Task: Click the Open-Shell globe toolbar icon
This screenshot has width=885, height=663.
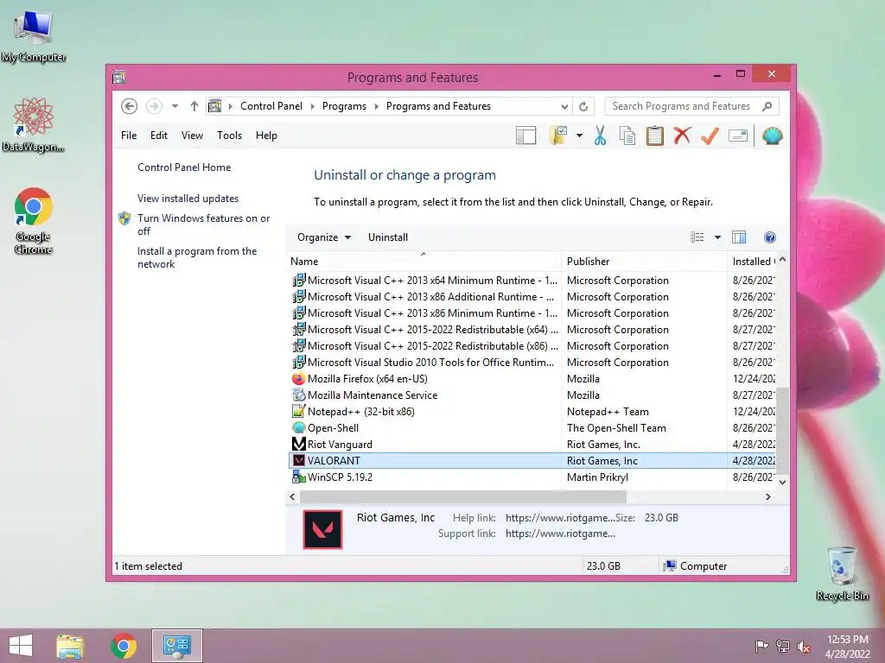Action: click(772, 136)
